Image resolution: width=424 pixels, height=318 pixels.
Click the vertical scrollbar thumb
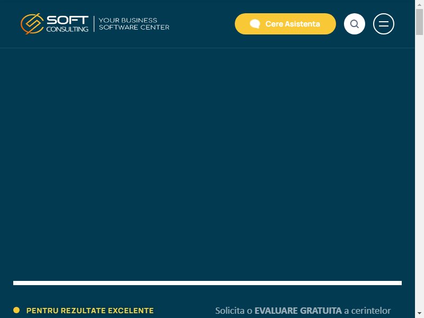tap(419, 22)
